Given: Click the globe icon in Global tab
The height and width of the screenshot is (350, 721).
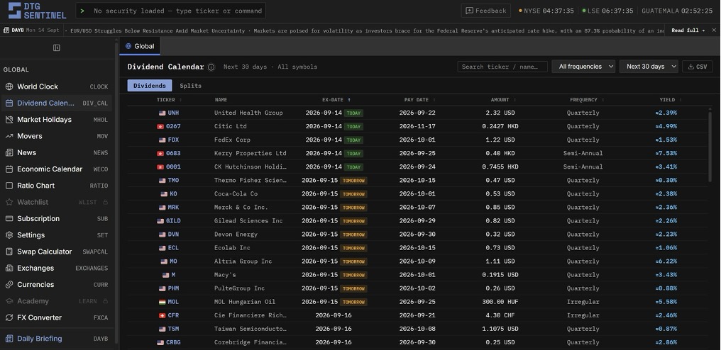Looking at the screenshot, I should pos(128,46).
